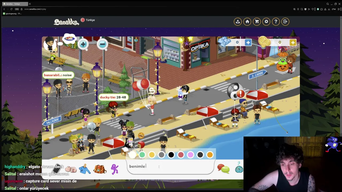Select the yellow chat color swatch
The image size is (342, 192).
coord(152,155)
